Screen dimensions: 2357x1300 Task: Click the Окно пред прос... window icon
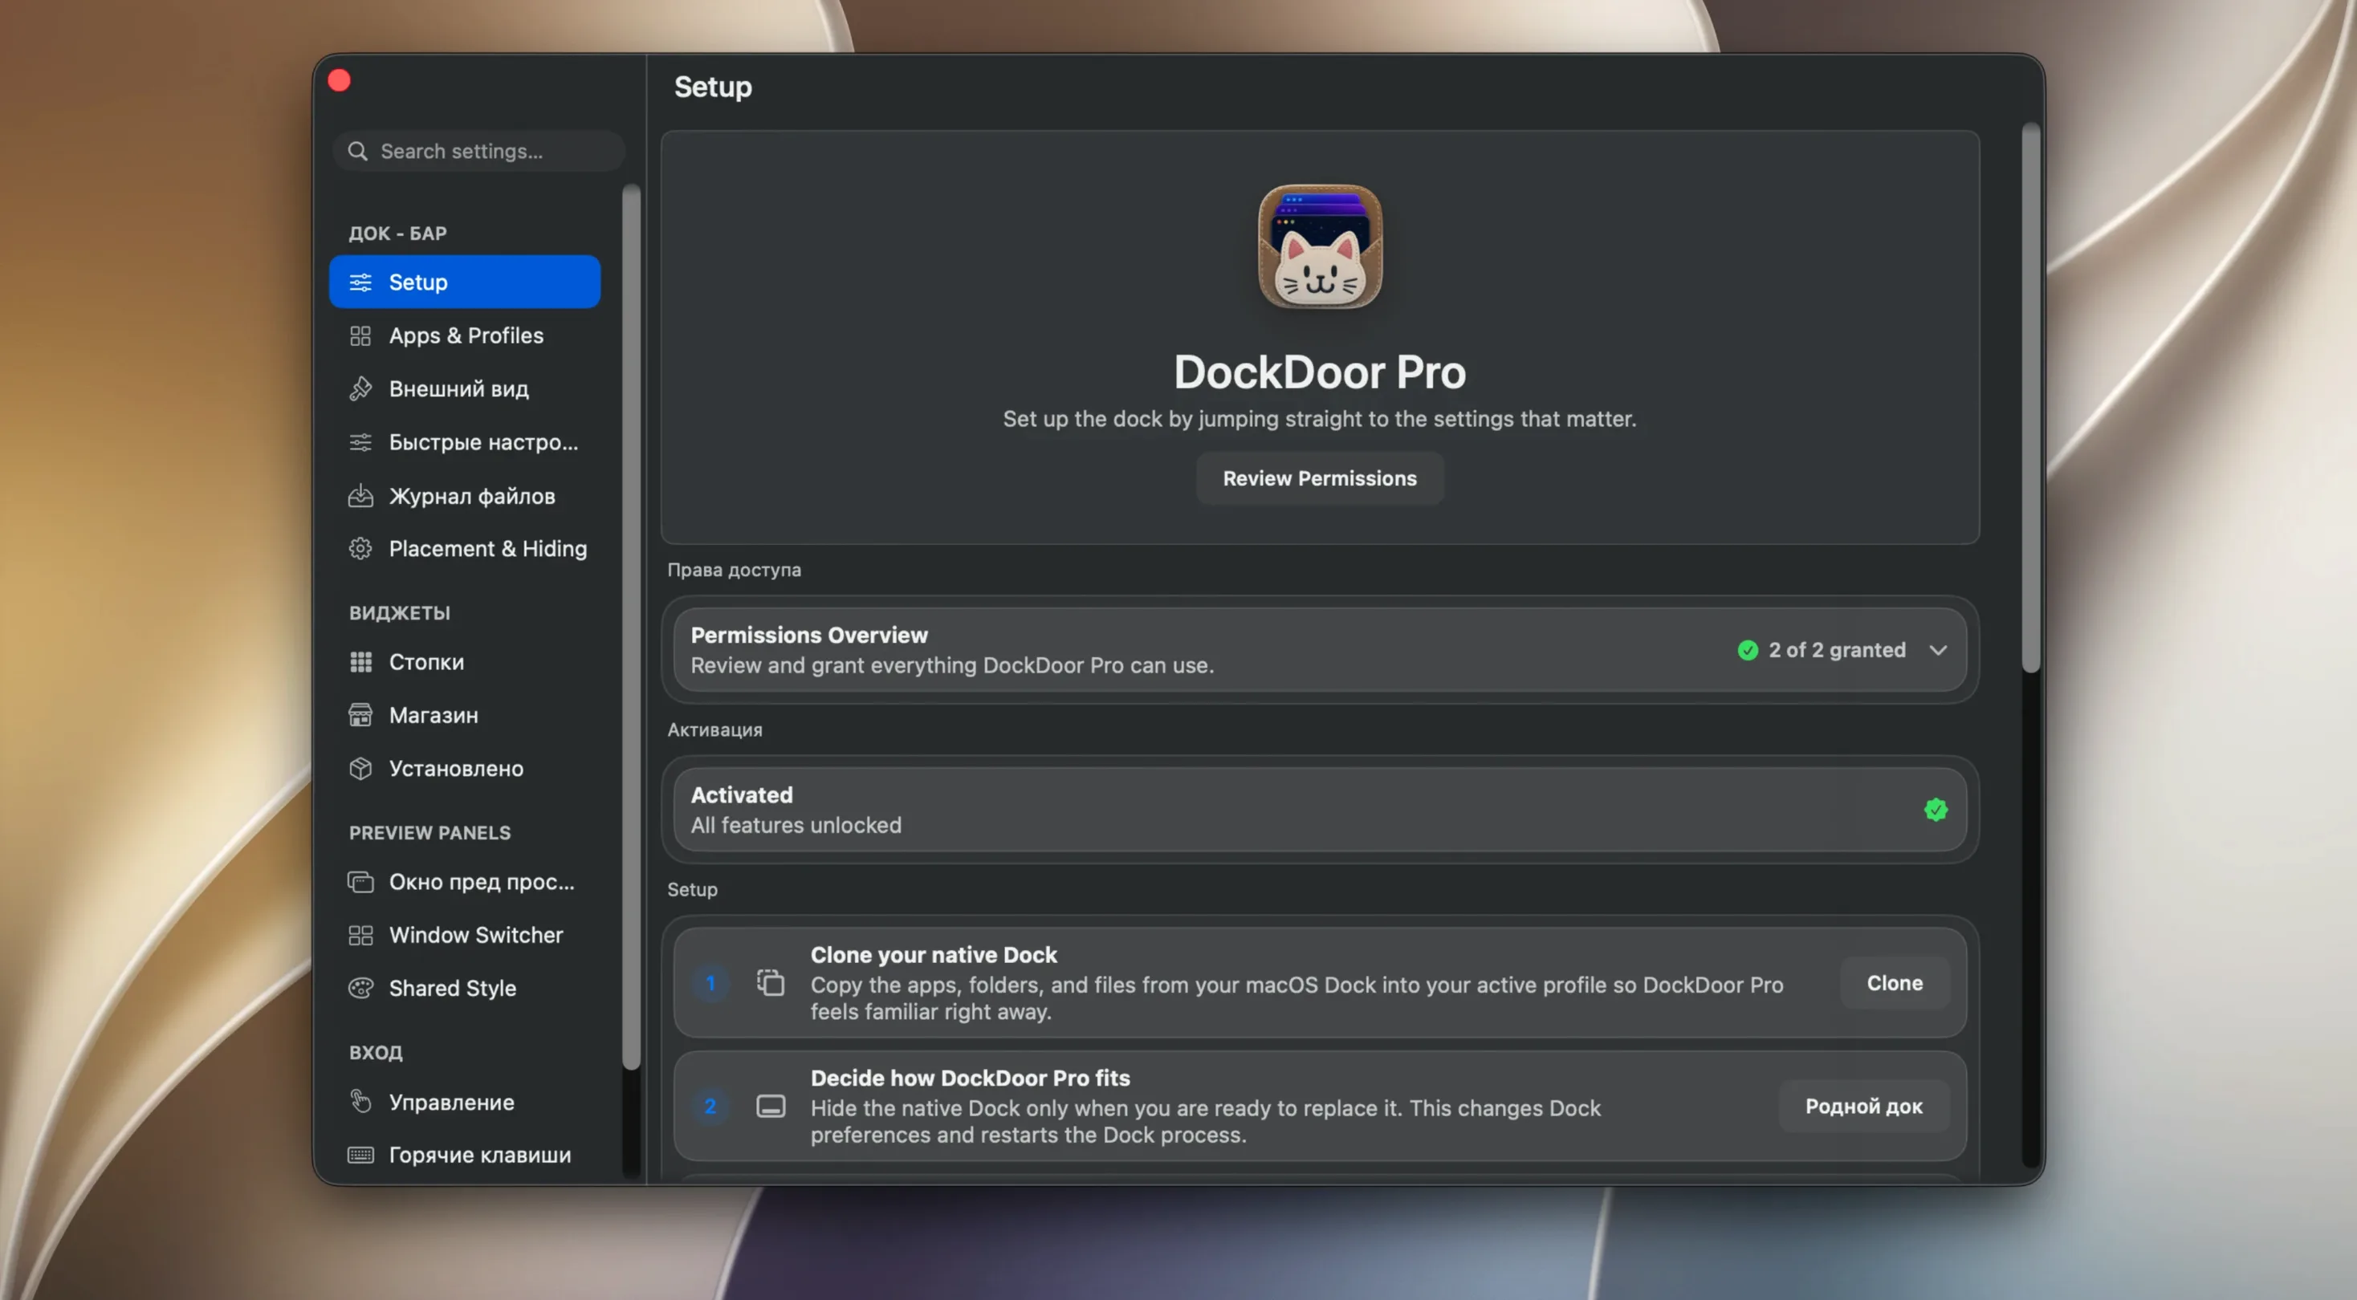(360, 882)
